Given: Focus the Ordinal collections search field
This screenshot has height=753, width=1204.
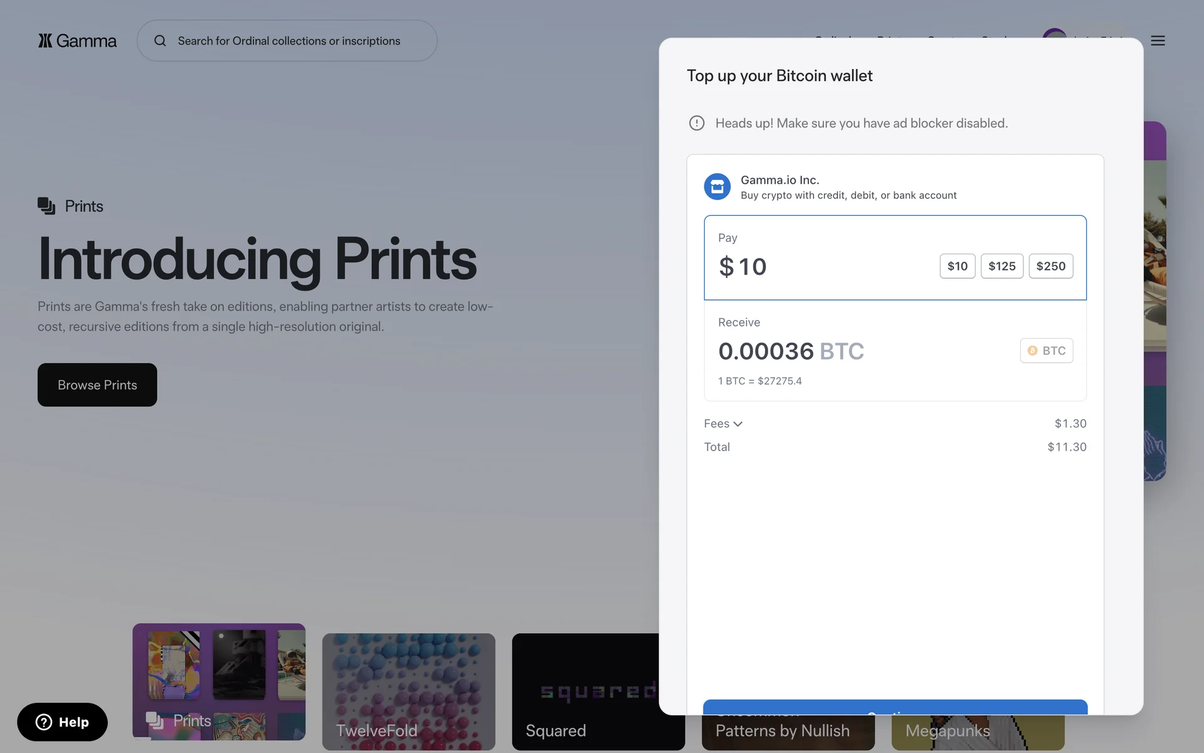Looking at the screenshot, I should tap(288, 41).
